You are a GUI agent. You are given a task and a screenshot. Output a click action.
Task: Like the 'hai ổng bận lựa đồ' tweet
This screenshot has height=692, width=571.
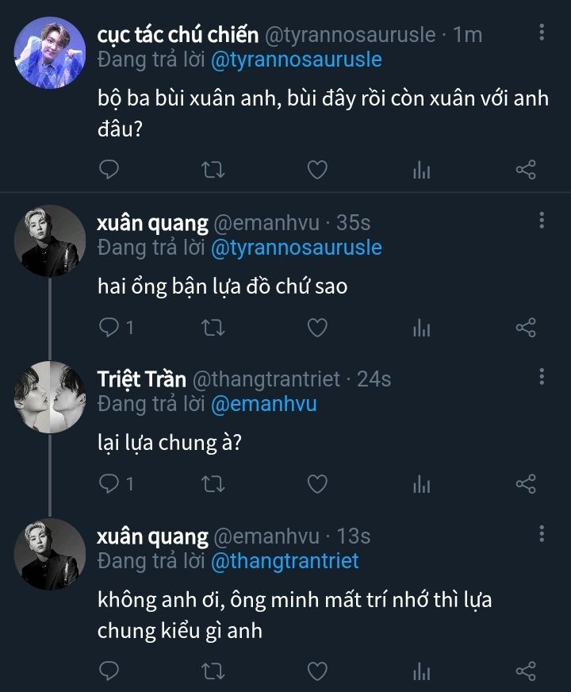point(317,327)
